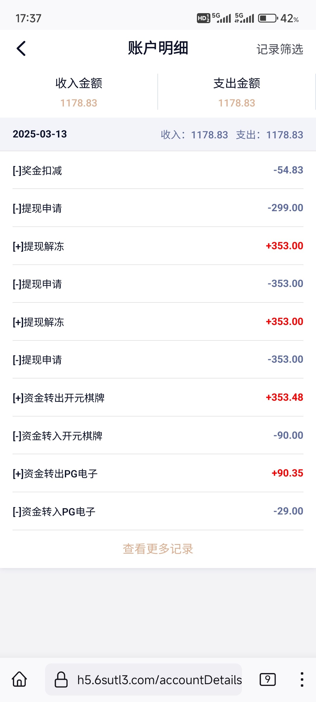This screenshot has height=702, width=316.
Task: Open the 资金转入PG电子 -29.00 record
Action: point(158,511)
